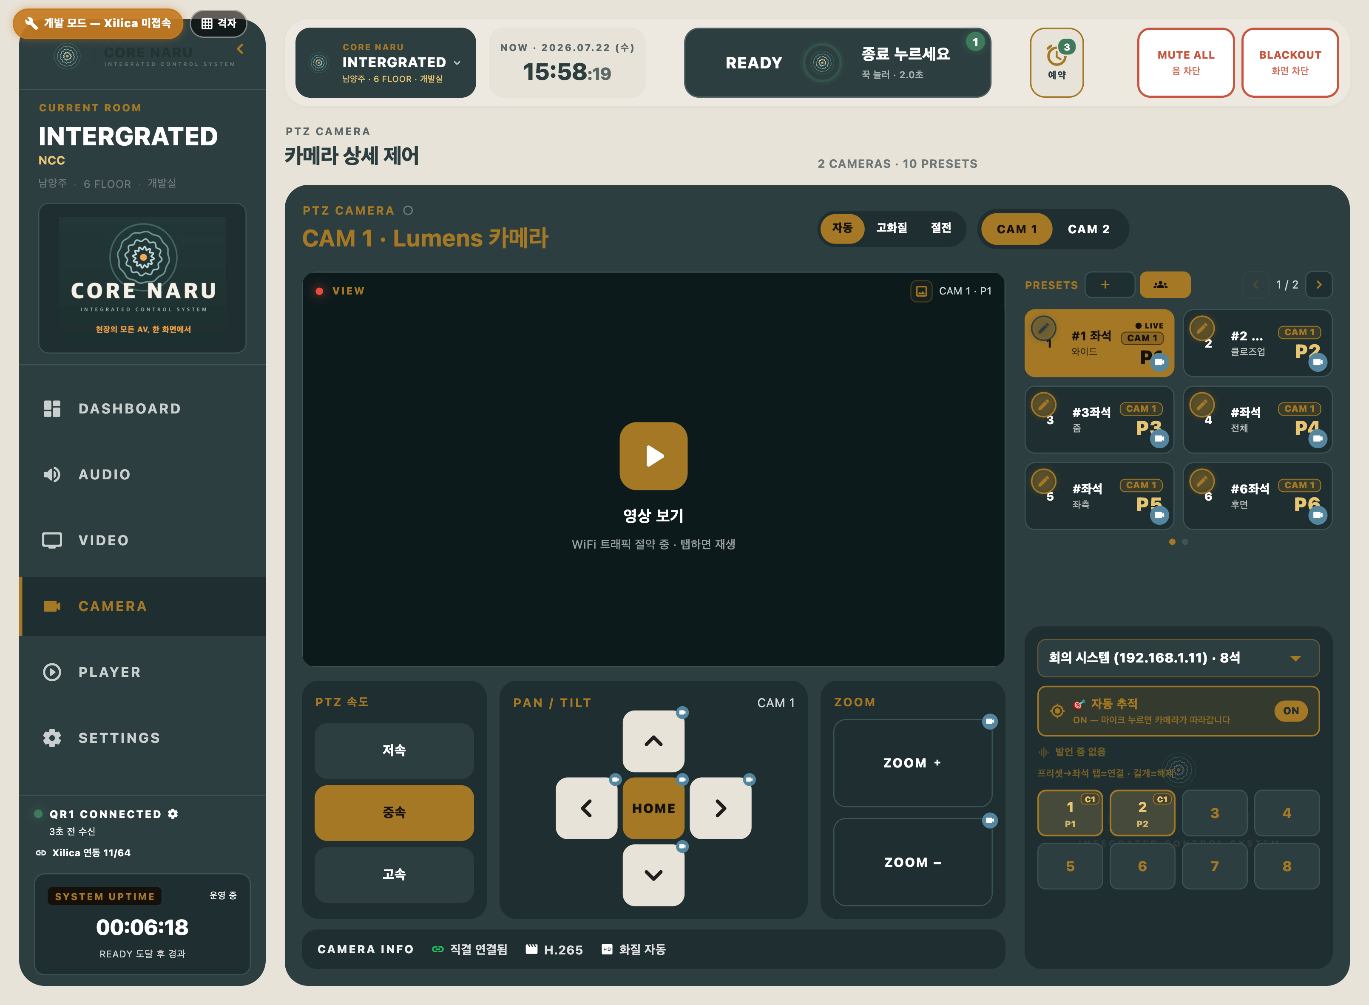
Task: Collapse the sidebar with the chevron
Action: point(241,49)
